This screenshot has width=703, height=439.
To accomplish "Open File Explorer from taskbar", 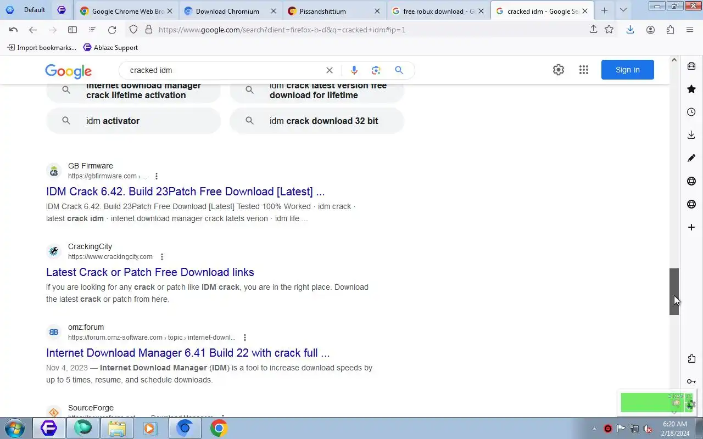I will coord(116,428).
